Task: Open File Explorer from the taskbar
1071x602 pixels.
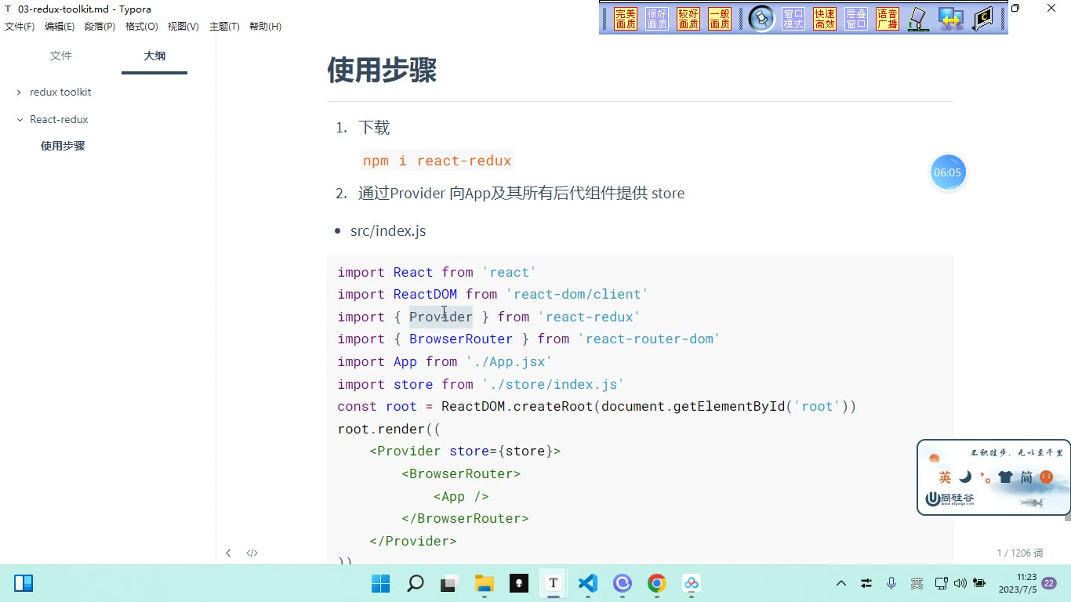Action: (485, 583)
